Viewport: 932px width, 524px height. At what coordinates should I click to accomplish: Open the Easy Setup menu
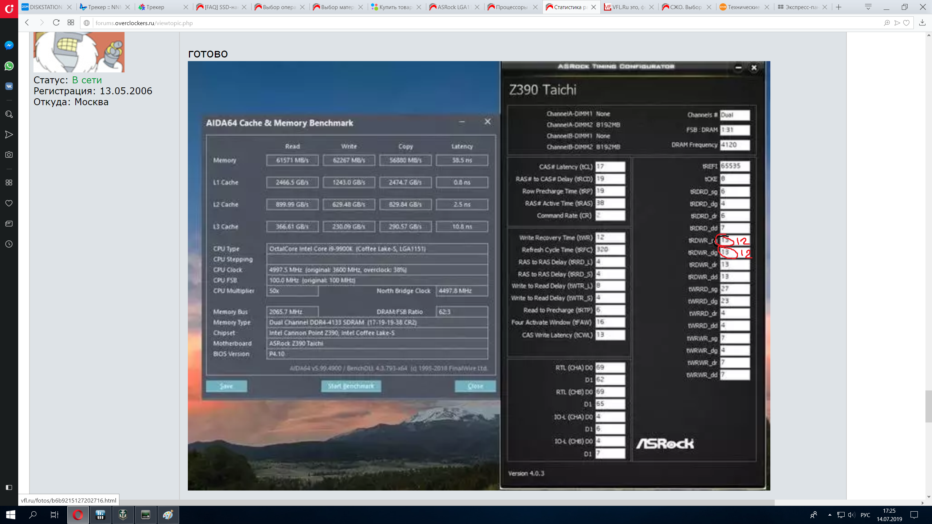868,7
